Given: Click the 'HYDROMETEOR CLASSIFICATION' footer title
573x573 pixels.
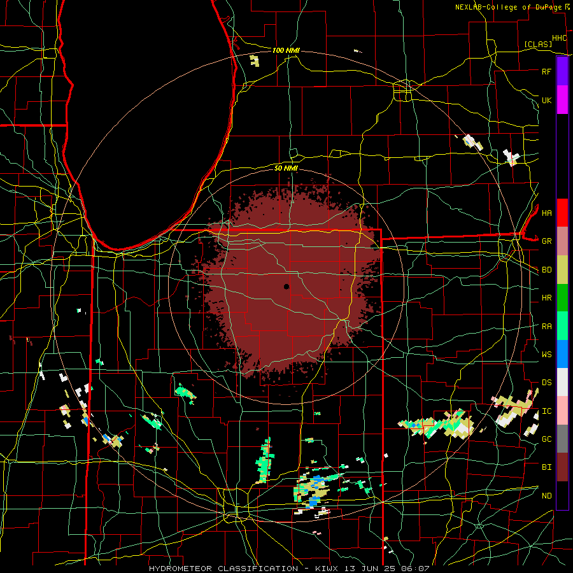Looking at the screenshot, I should [223, 569].
